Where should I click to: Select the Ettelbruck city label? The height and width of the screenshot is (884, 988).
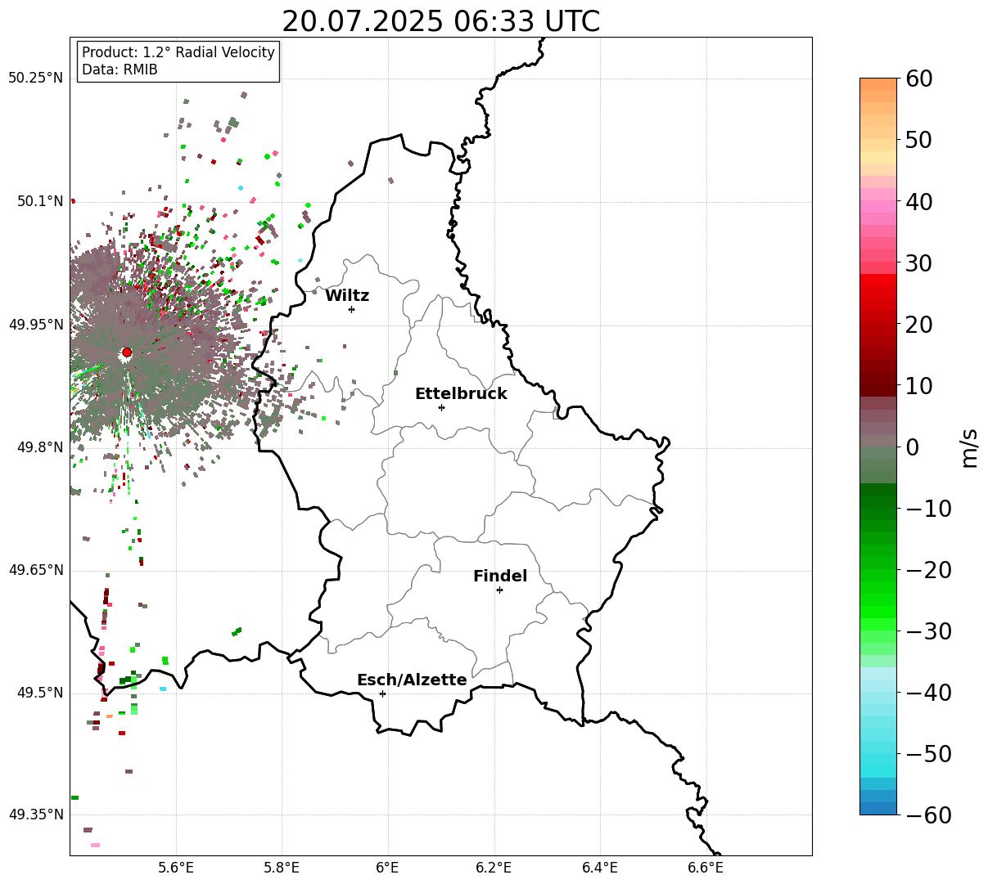click(x=461, y=393)
